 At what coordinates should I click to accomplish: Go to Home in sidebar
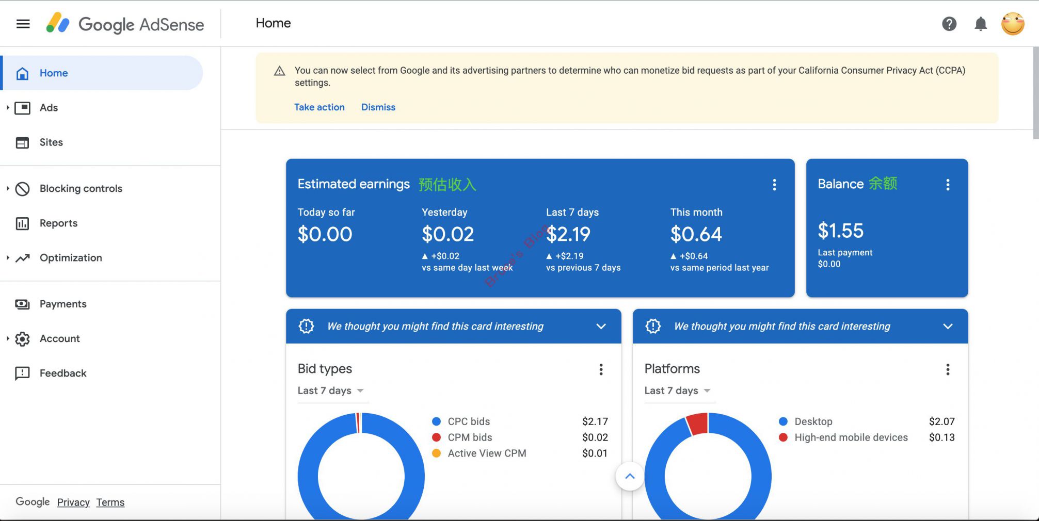(x=103, y=73)
